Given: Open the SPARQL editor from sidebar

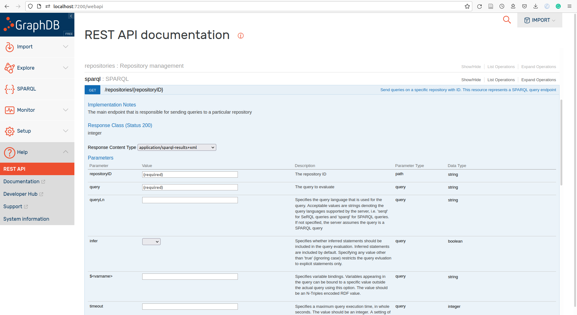Looking at the screenshot, I should [x=27, y=89].
